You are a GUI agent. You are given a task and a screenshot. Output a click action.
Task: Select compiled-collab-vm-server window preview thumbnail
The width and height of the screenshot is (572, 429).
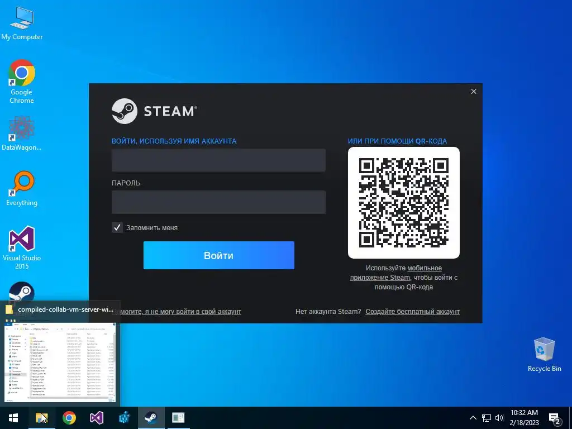(60, 361)
